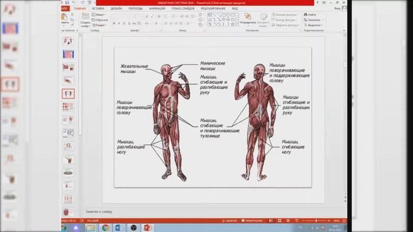Click the increase font size icon
Screen dimensions: 413x232
click(x=147, y=17)
